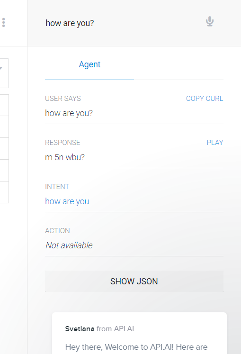Select the response text 'm 5n wbu?'

(x=65, y=157)
